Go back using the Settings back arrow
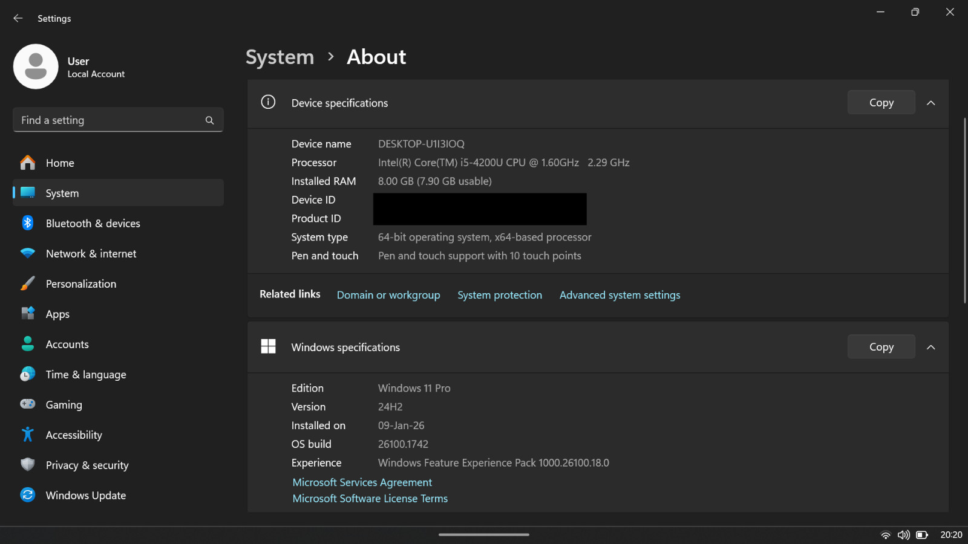Viewport: 968px width, 544px height. point(18,19)
